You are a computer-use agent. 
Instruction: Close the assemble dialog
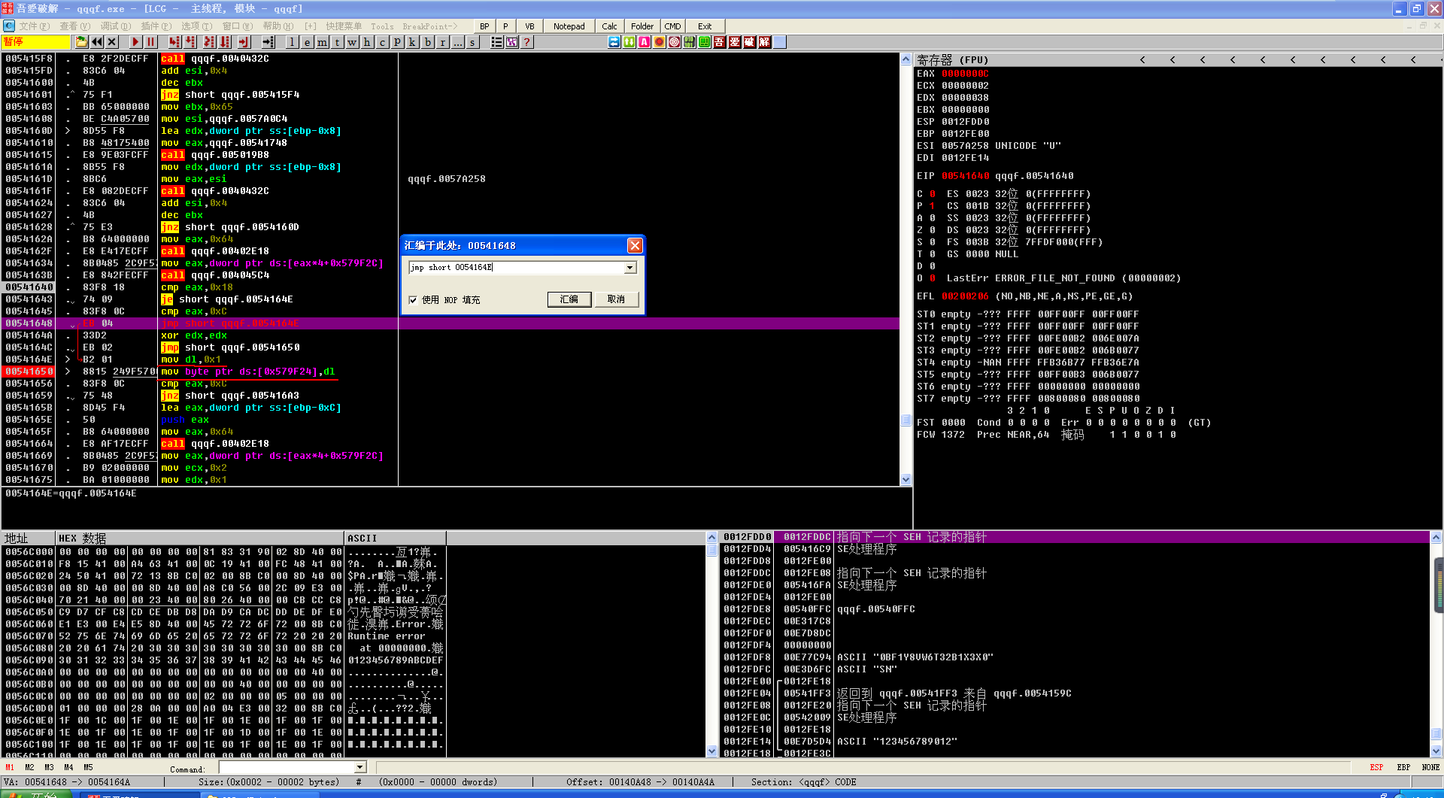635,246
